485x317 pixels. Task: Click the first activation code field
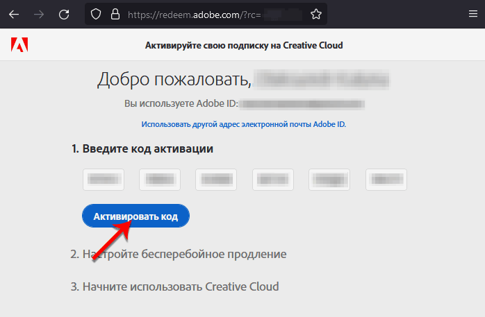[x=104, y=180]
